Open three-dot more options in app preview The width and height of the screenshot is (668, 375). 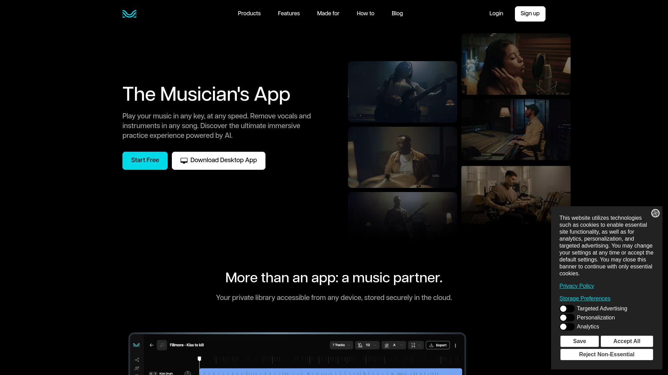[455, 345]
